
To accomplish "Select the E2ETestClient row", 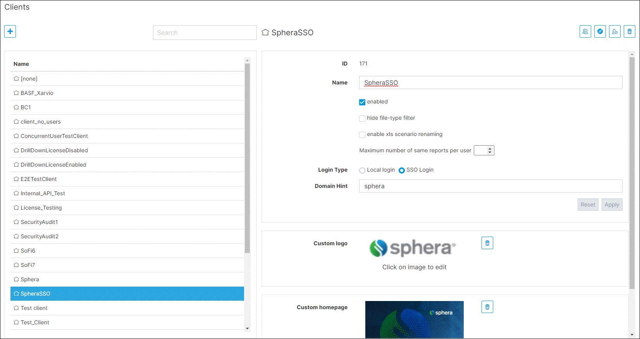I will [x=127, y=179].
